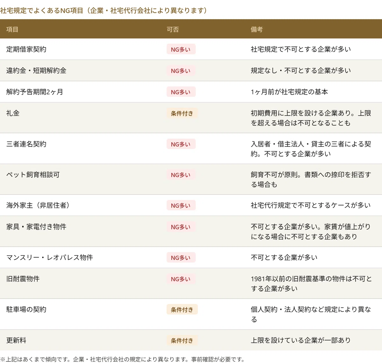Select the 家具・家電付き物件 label
382x363 pixels.
click(36, 227)
